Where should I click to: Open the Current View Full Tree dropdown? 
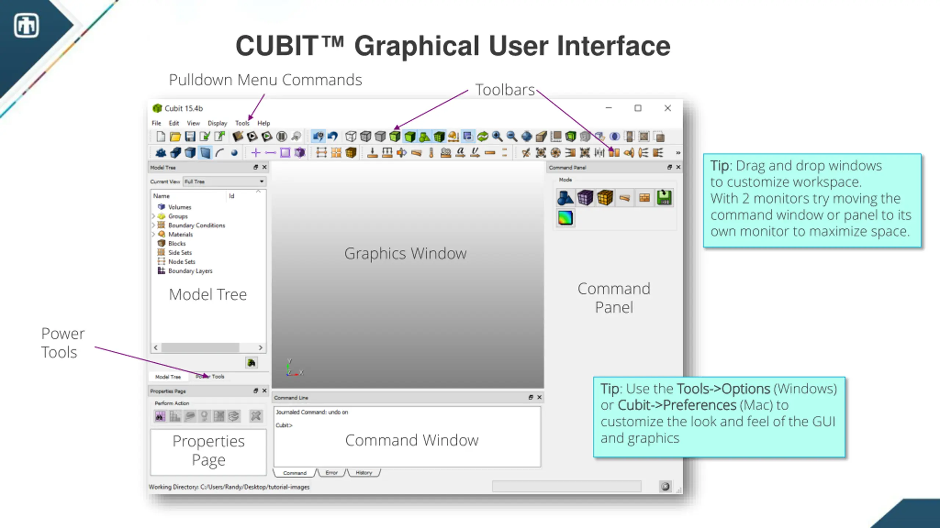coord(224,181)
